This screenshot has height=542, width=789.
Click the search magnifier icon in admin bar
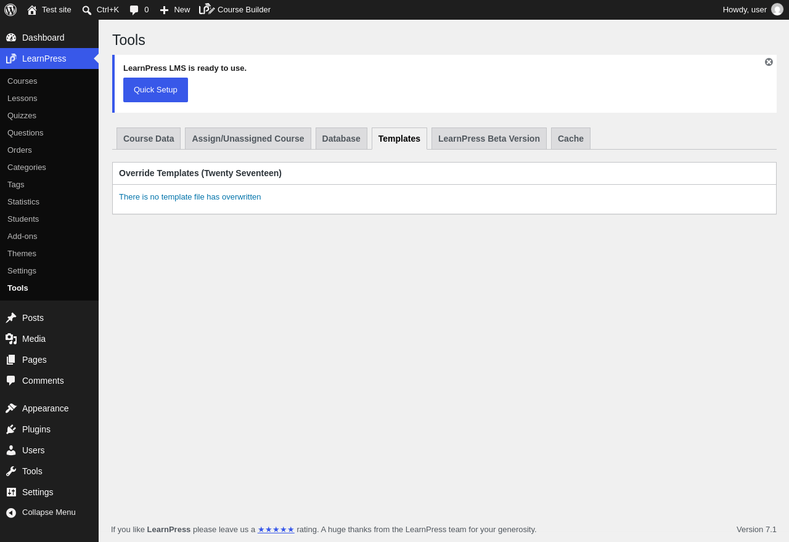pyautogui.click(x=87, y=10)
